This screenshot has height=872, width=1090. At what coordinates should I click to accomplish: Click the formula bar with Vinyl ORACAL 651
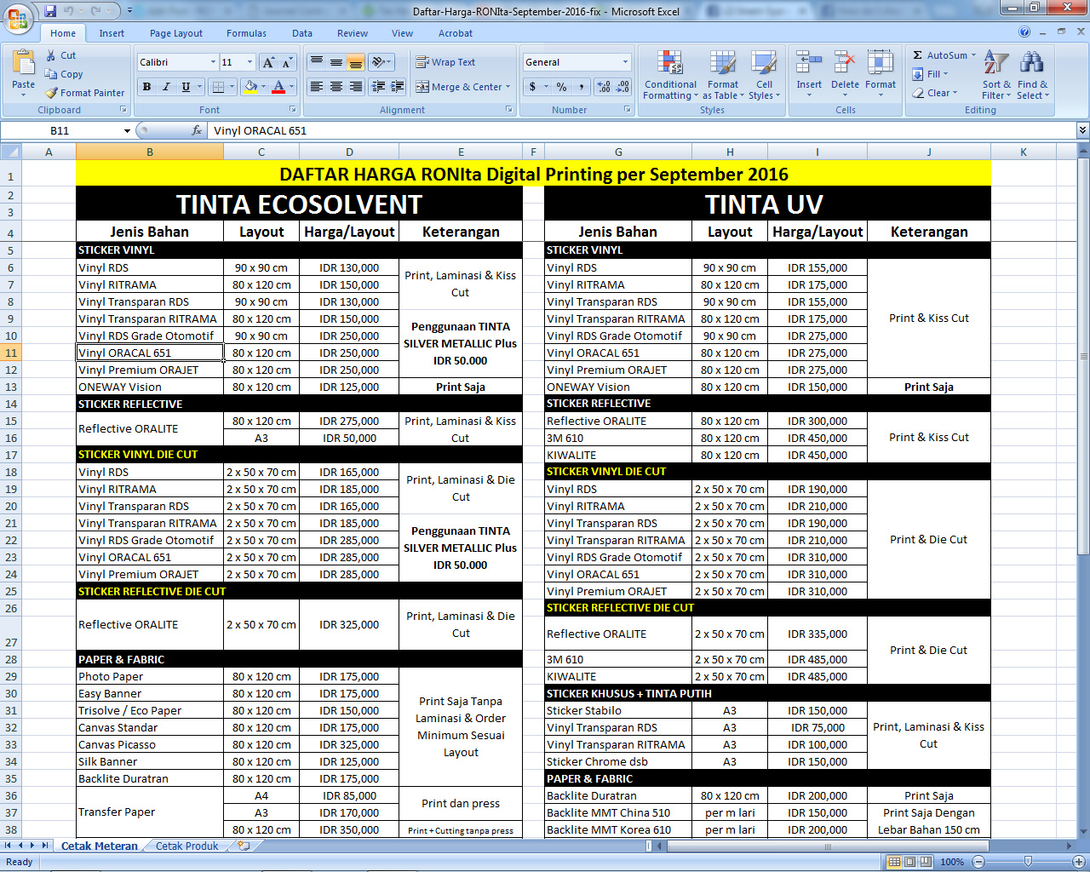click(x=643, y=130)
